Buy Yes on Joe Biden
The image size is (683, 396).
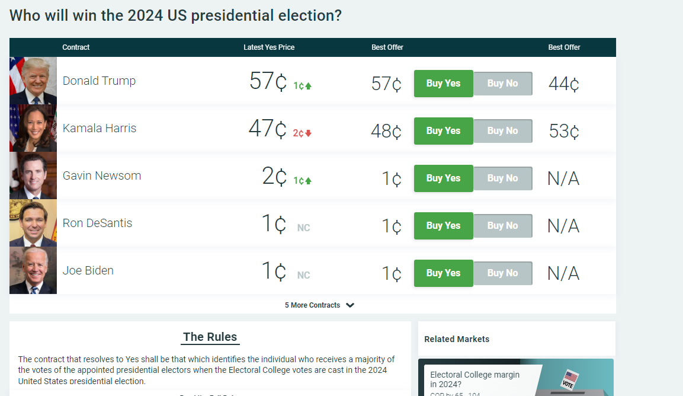443,273
